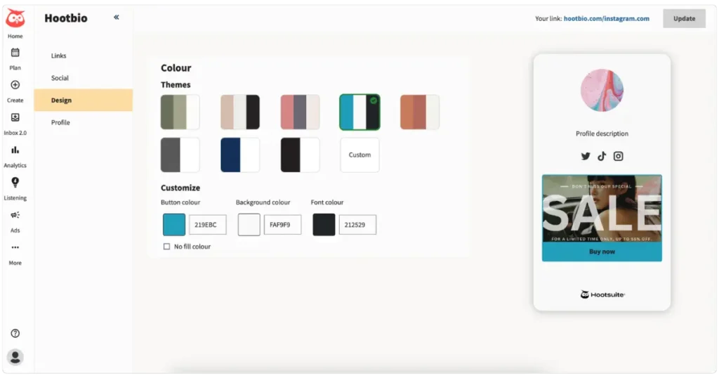Click the Update button
This screenshot has width=719, height=378.
coord(684,19)
